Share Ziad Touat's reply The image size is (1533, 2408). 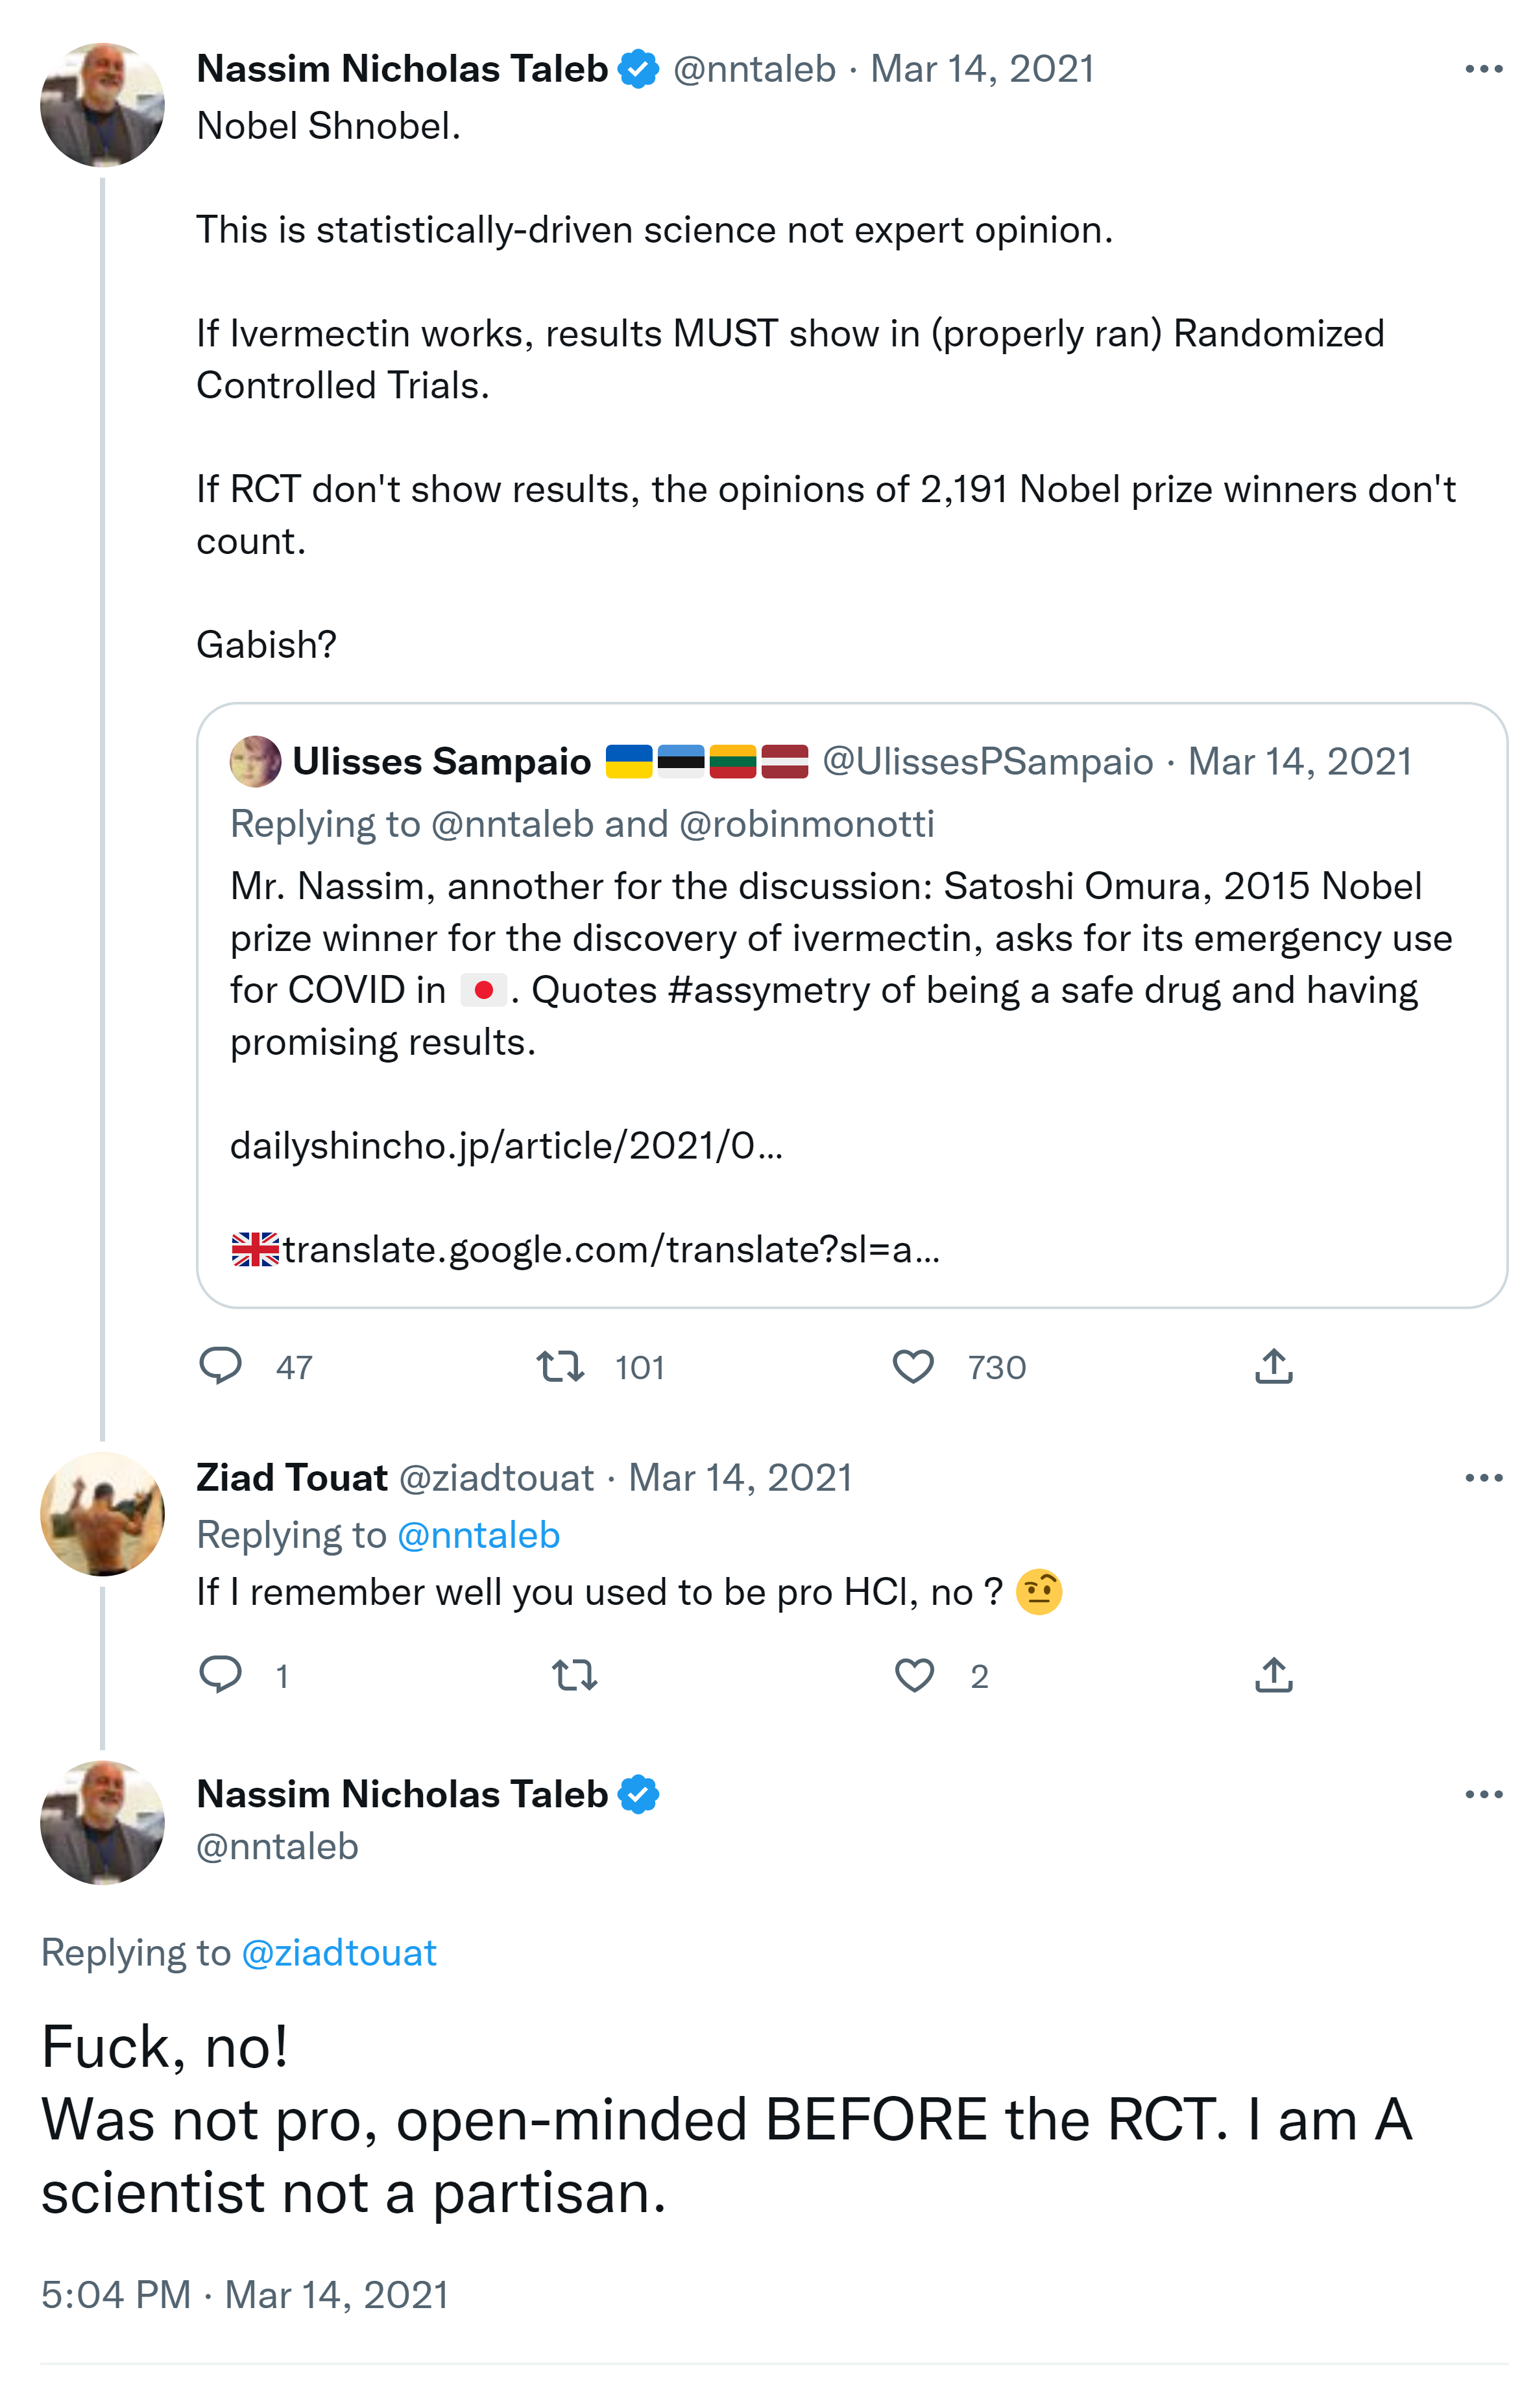tap(1273, 1675)
